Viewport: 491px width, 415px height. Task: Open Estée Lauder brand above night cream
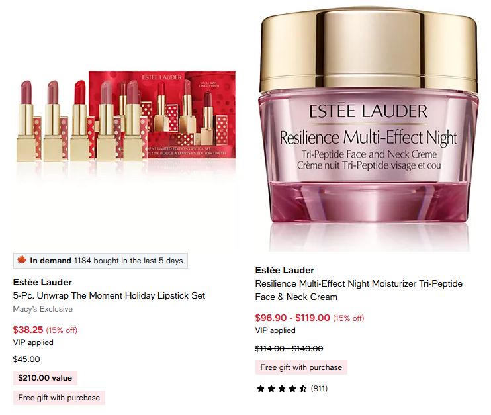[285, 270]
